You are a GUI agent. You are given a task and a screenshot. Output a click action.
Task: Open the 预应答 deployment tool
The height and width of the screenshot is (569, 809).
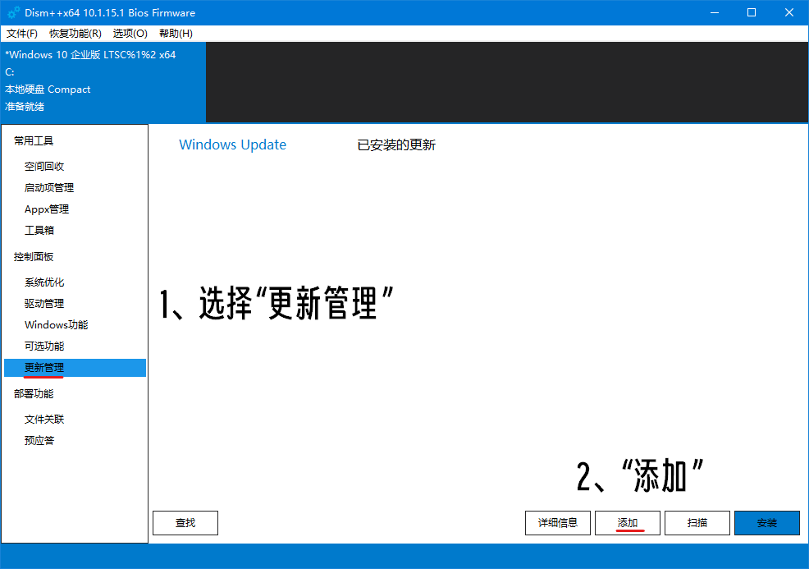[x=40, y=440]
